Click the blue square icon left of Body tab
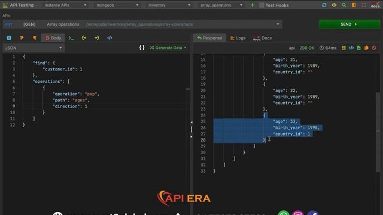This screenshot has width=383, height=215. pos(9,38)
